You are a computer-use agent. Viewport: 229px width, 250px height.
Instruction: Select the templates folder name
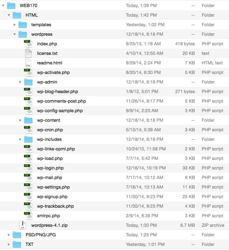click(41, 25)
